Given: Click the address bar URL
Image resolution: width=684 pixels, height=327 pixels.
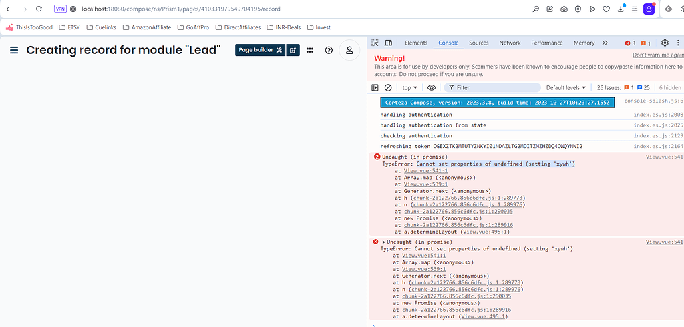Looking at the screenshot, I should (x=181, y=9).
